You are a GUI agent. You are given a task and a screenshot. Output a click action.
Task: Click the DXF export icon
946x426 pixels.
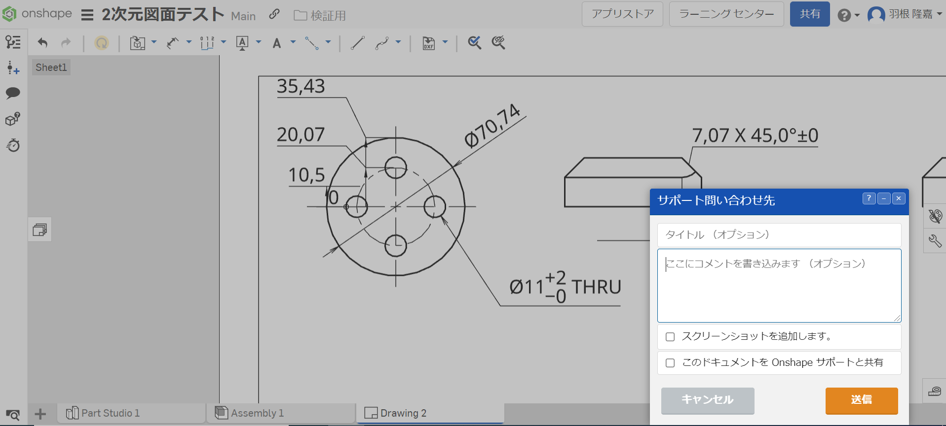click(x=429, y=43)
